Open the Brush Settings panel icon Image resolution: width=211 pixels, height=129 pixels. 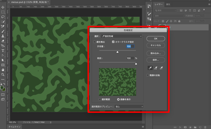(149, 14)
